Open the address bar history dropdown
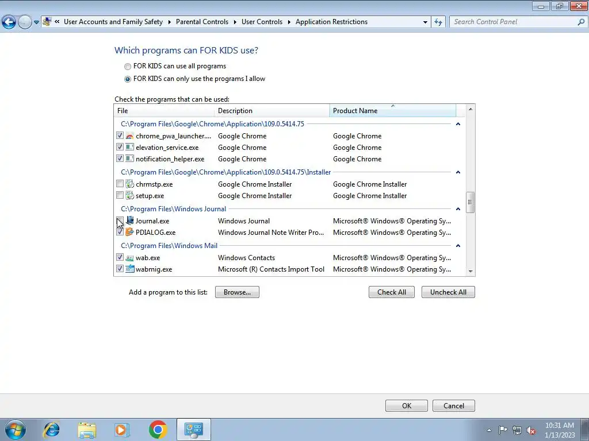This screenshot has width=589, height=441. pos(425,22)
